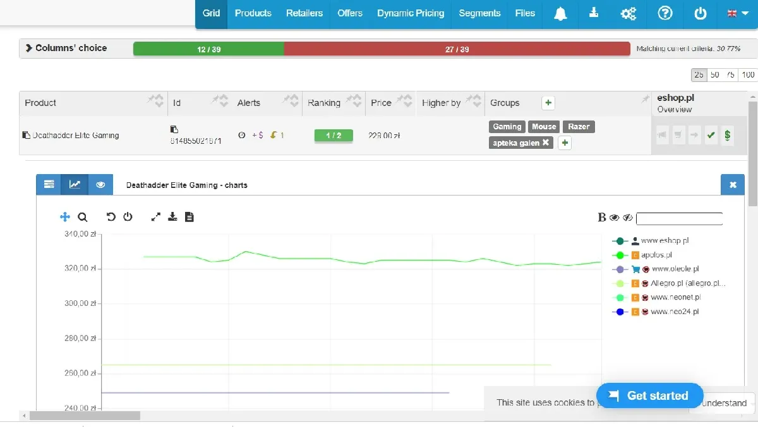
Task: Close the Deathadder Elite Gaming charts panel
Action: click(733, 185)
